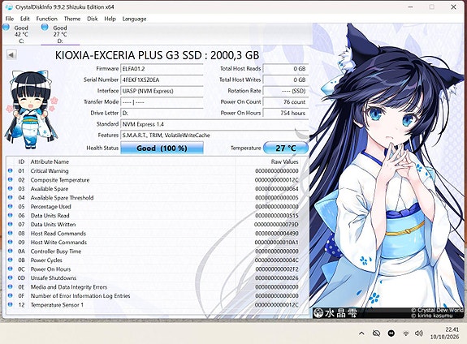The image size is (467, 344).
Task: Show hidden tray icons chevron
Action: (361, 333)
